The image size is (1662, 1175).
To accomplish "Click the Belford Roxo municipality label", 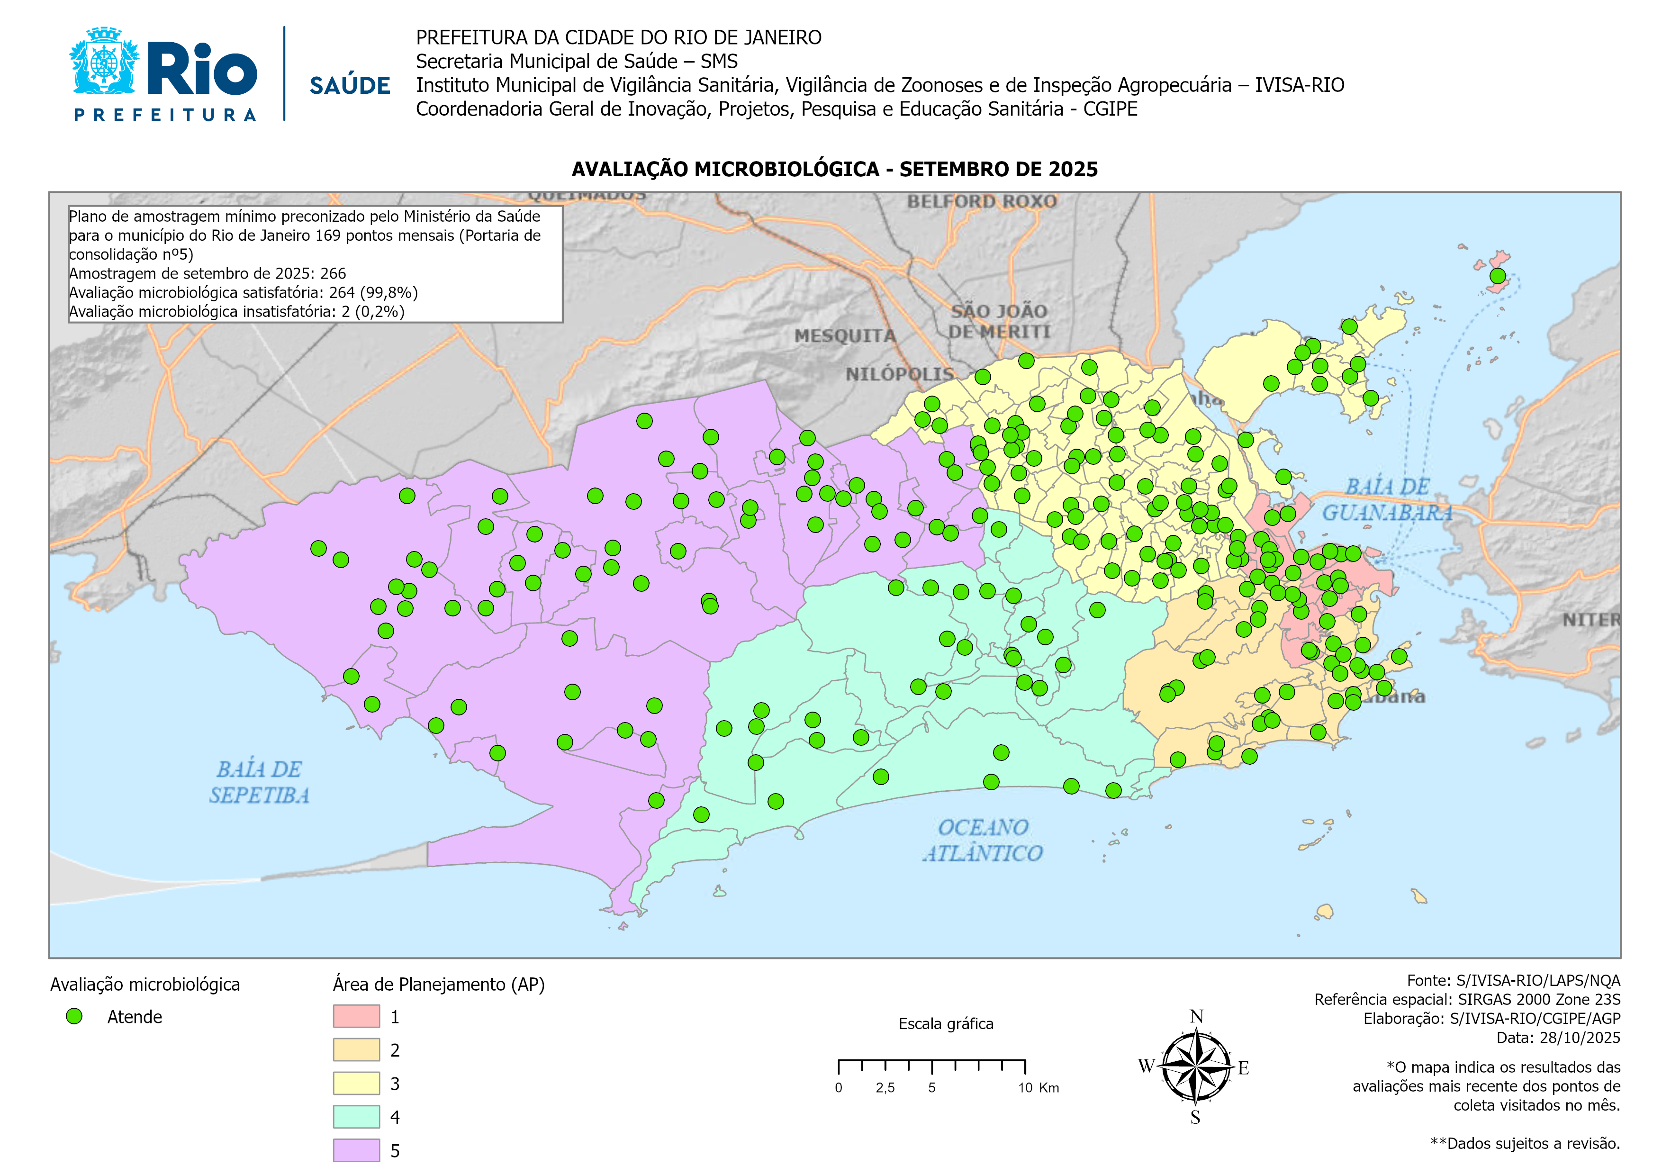I will pyautogui.click(x=982, y=201).
